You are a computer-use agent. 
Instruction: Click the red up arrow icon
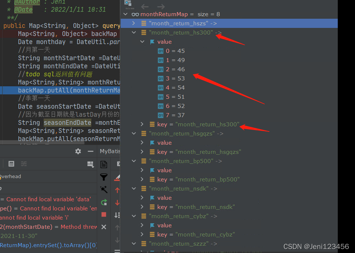tap(117, 190)
